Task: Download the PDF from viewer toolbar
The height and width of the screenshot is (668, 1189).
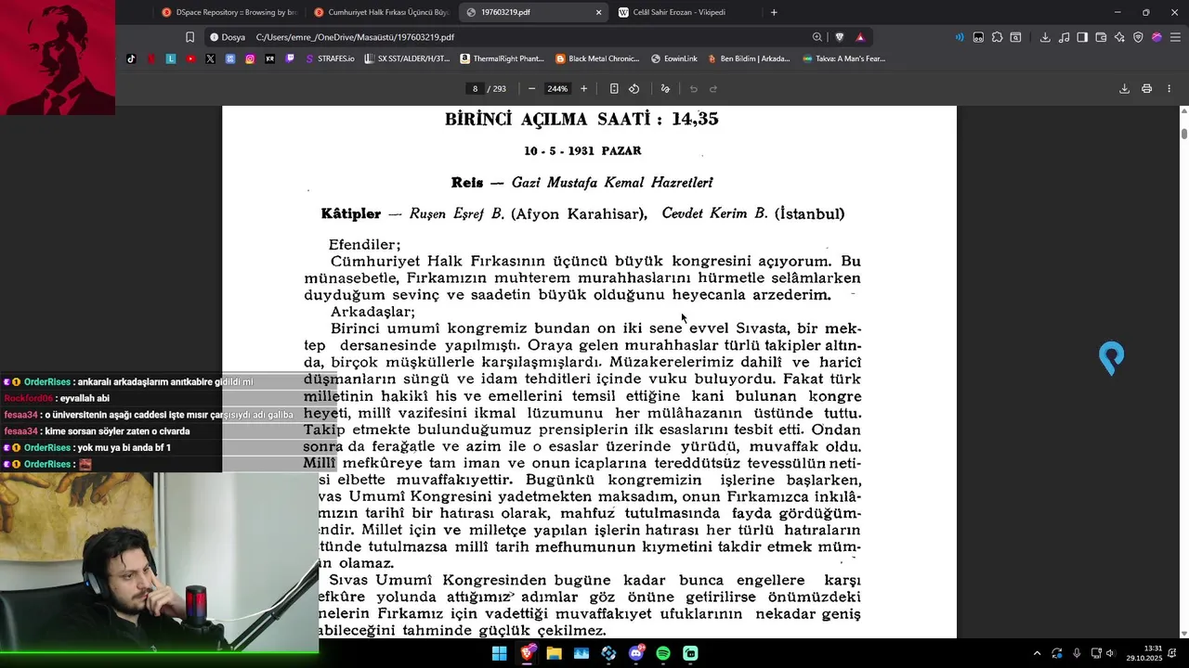Action: 1124,89
